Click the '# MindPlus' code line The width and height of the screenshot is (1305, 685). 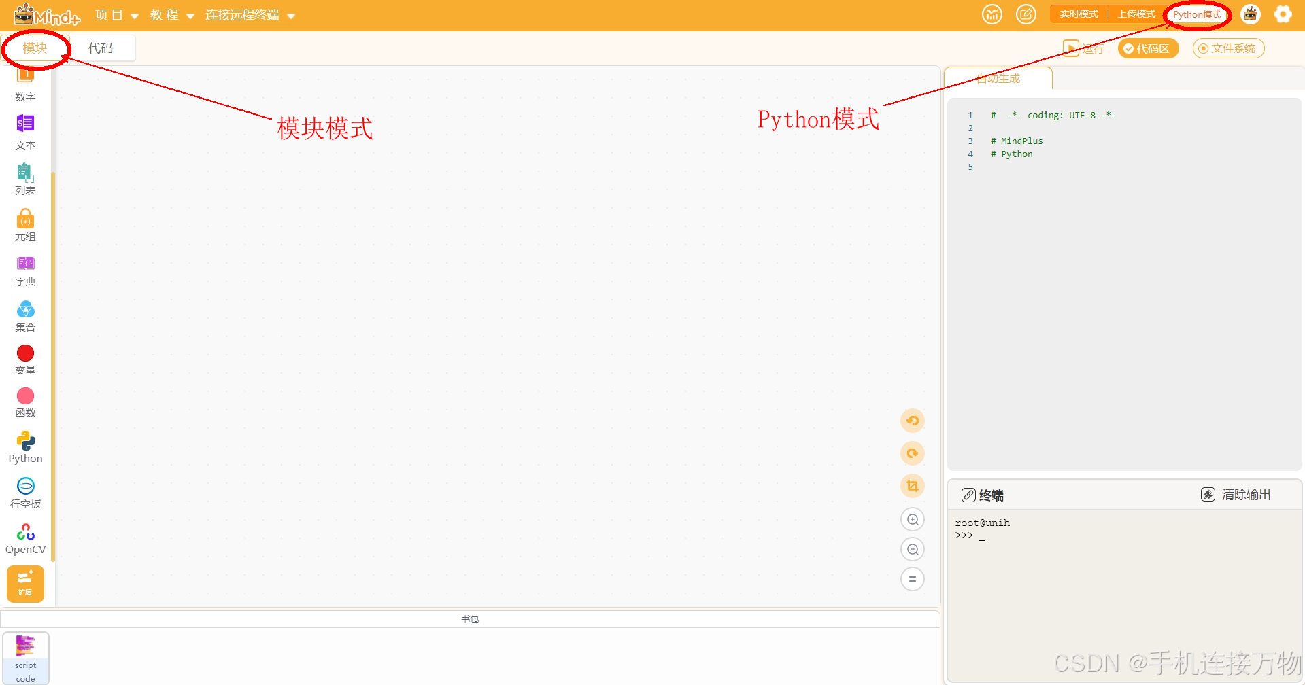pyautogui.click(x=1017, y=141)
